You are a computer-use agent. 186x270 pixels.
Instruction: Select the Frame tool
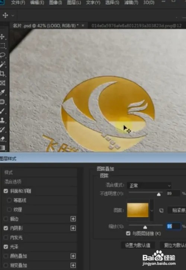tap(2, 83)
